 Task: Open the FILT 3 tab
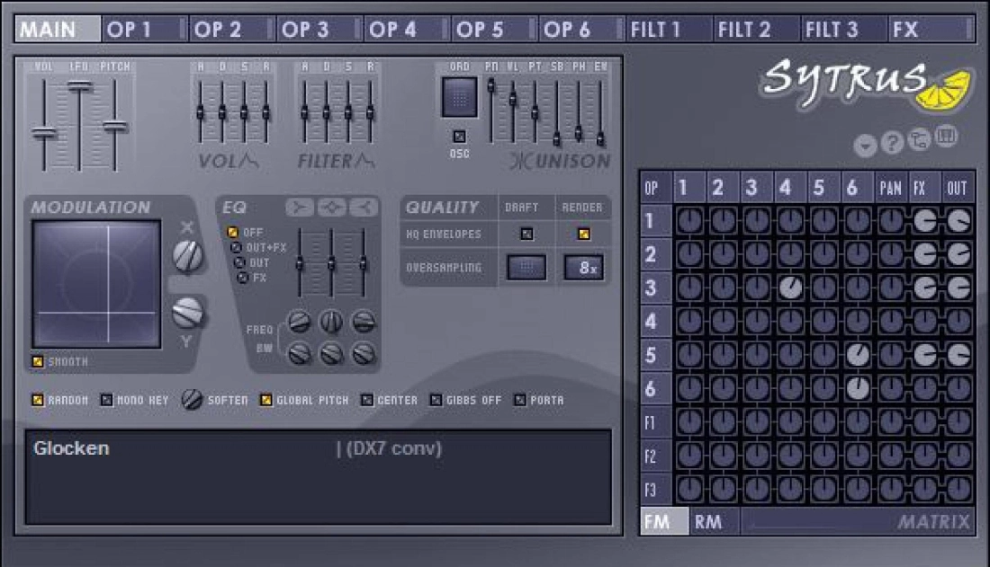pyautogui.click(x=844, y=29)
